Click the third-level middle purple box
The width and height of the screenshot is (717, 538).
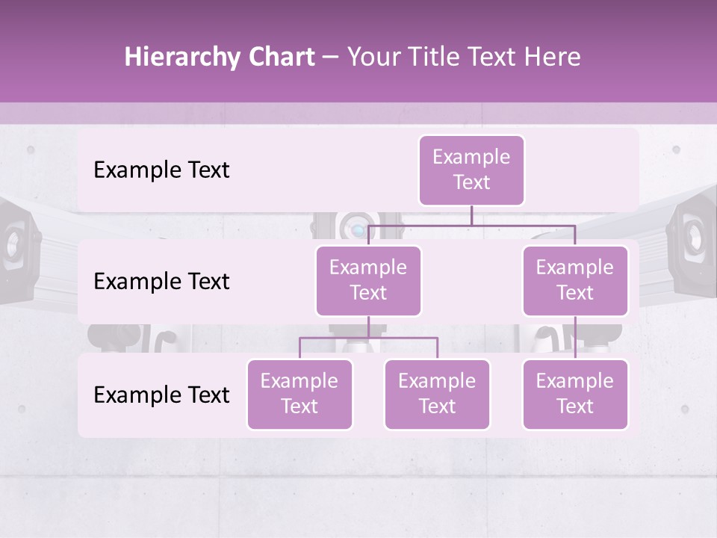pos(437,395)
